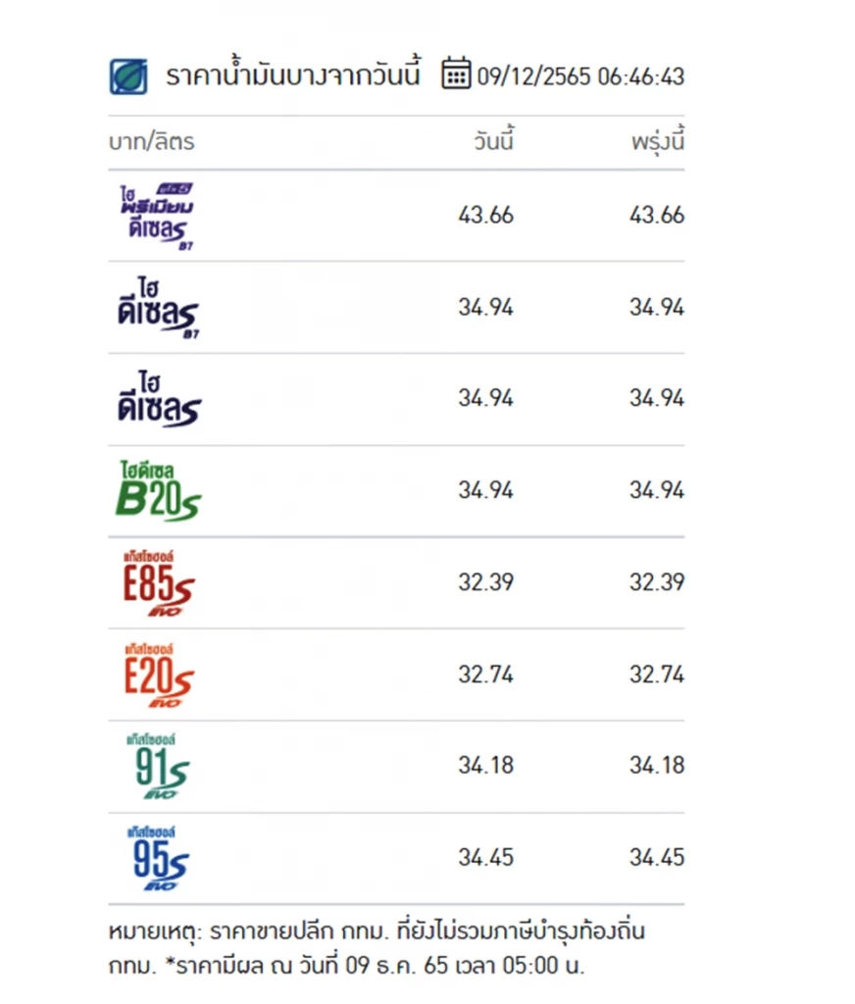855x1004 pixels.
Task: Click the พรุ่งนี้ column header
Action: 657,141
